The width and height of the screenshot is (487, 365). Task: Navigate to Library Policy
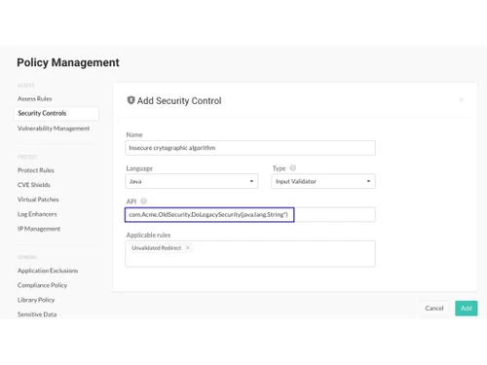point(36,300)
